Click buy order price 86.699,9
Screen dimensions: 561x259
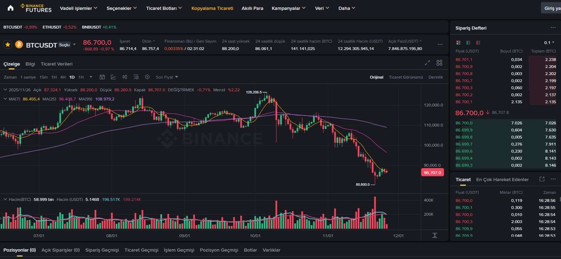(464, 130)
